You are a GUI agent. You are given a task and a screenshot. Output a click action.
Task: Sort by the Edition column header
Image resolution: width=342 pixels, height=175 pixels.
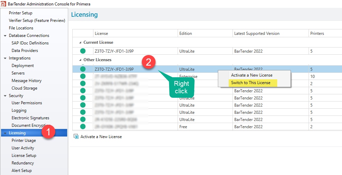tap(185, 33)
